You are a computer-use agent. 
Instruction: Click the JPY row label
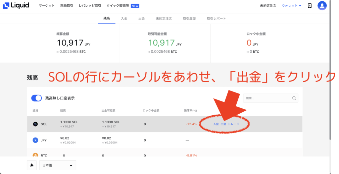point(44,140)
